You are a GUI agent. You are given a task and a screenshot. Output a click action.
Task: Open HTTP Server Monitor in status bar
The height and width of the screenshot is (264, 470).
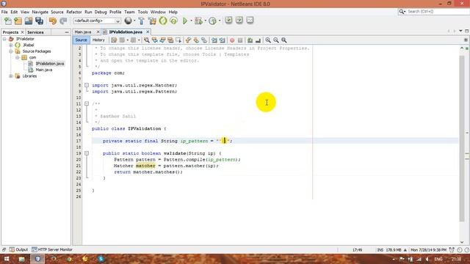pyautogui.click(x=52, y=249)
